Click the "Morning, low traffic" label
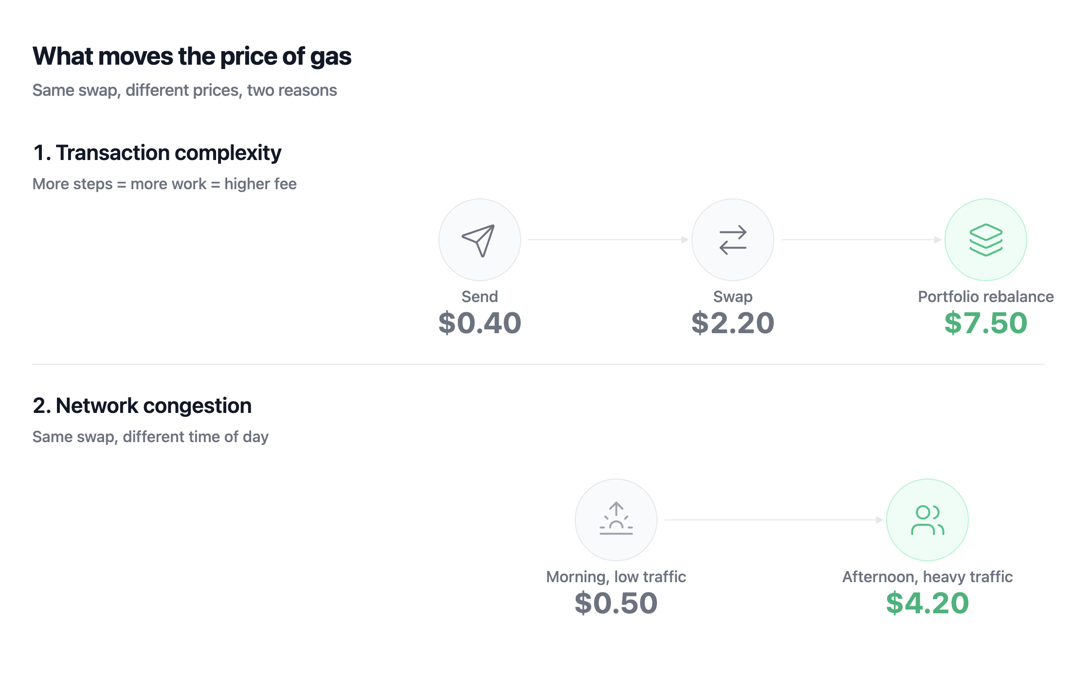Viewport: 1092px width, 678px height. (616, 577)
